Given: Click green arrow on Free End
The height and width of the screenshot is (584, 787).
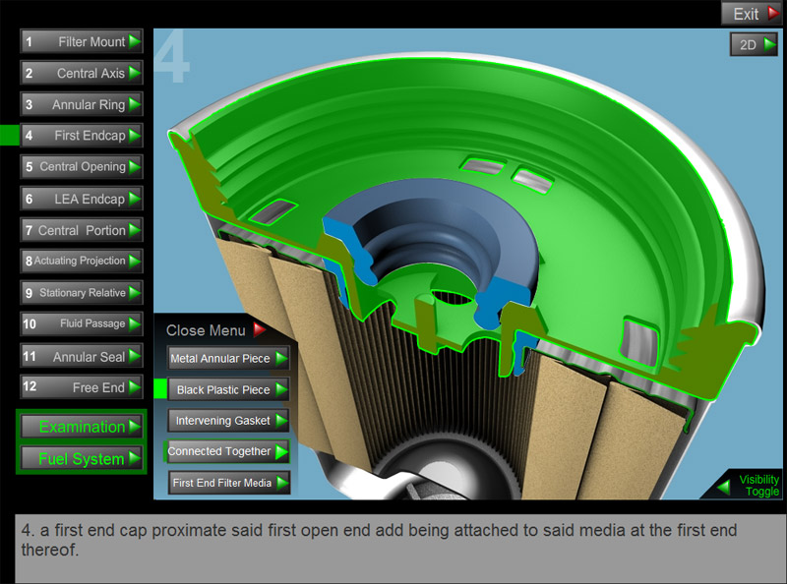Looking at the screenshot, I should coord(134,386).
